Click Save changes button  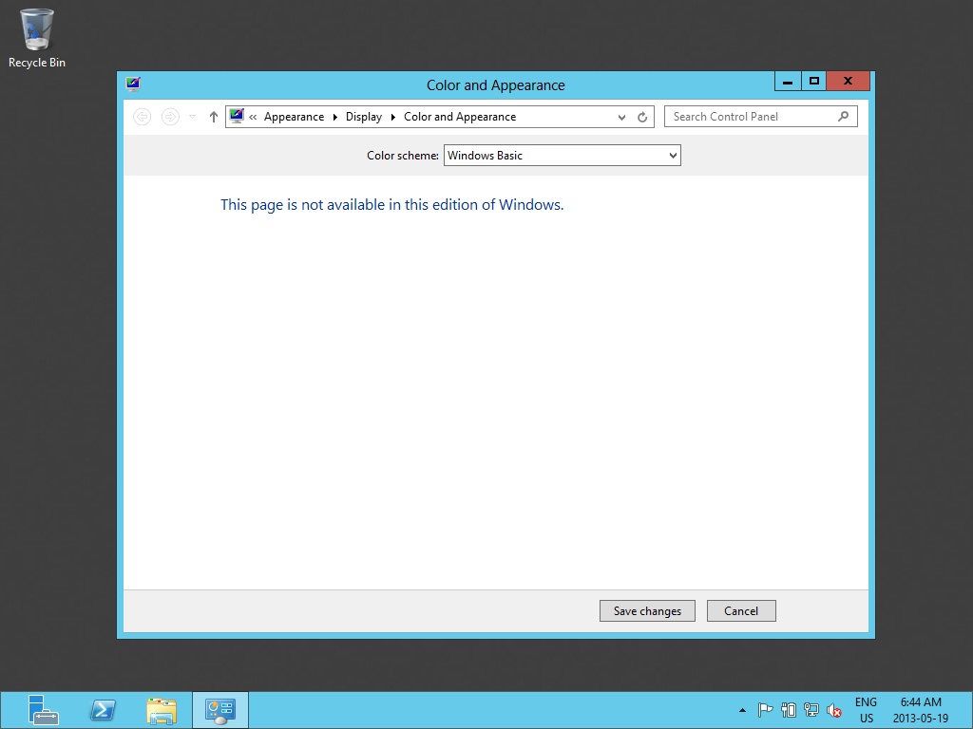(647, 610)
